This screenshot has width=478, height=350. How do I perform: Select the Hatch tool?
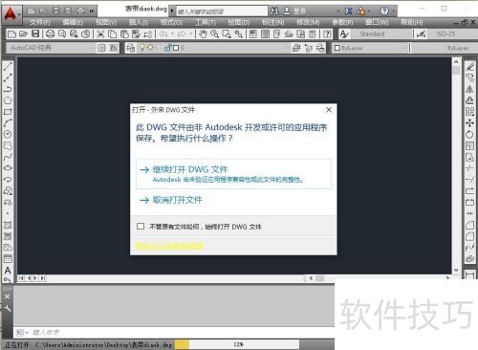[8, 225]
